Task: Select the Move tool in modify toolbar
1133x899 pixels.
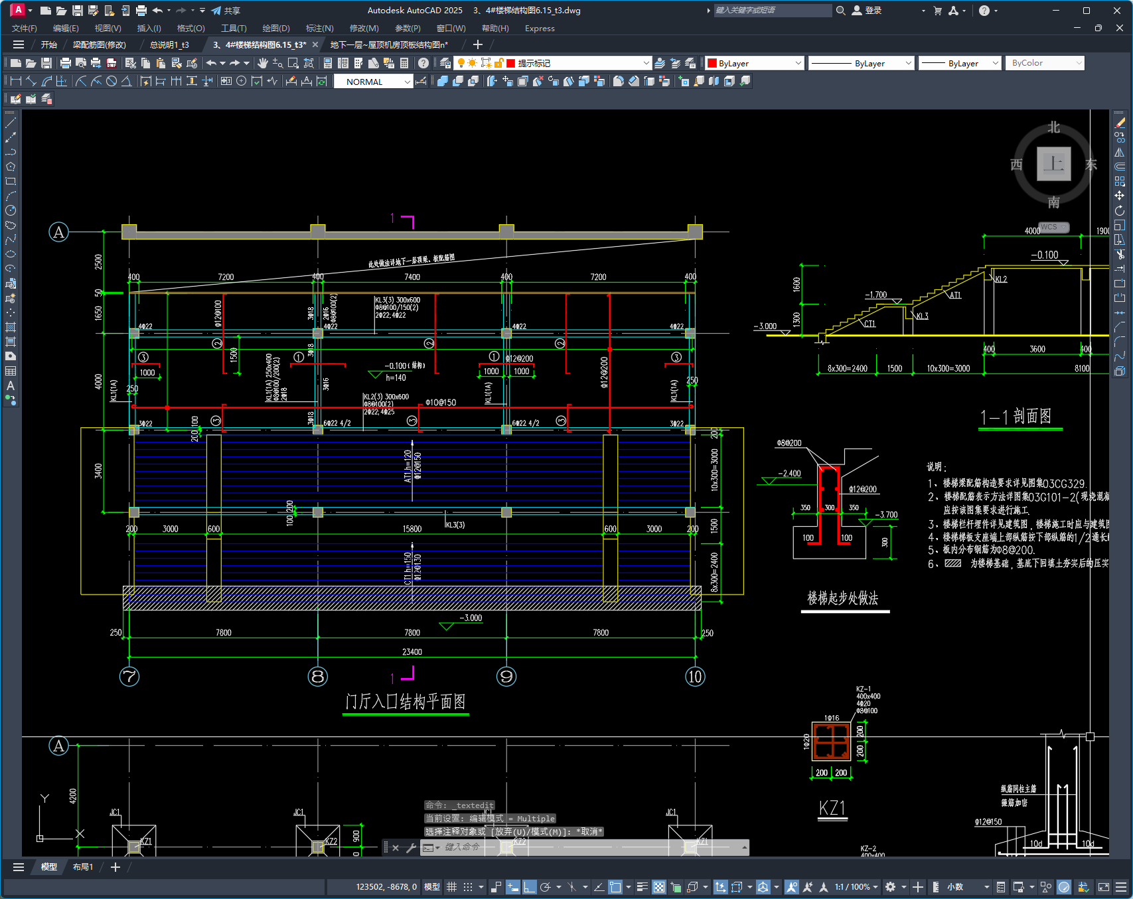Action: pyautogui.click(x=1120, y=196)
